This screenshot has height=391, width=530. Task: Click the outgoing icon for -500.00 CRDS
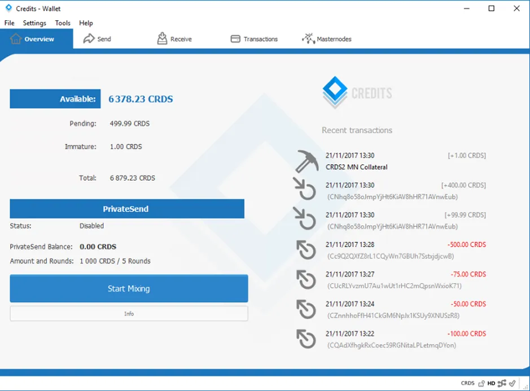[306, 250]
